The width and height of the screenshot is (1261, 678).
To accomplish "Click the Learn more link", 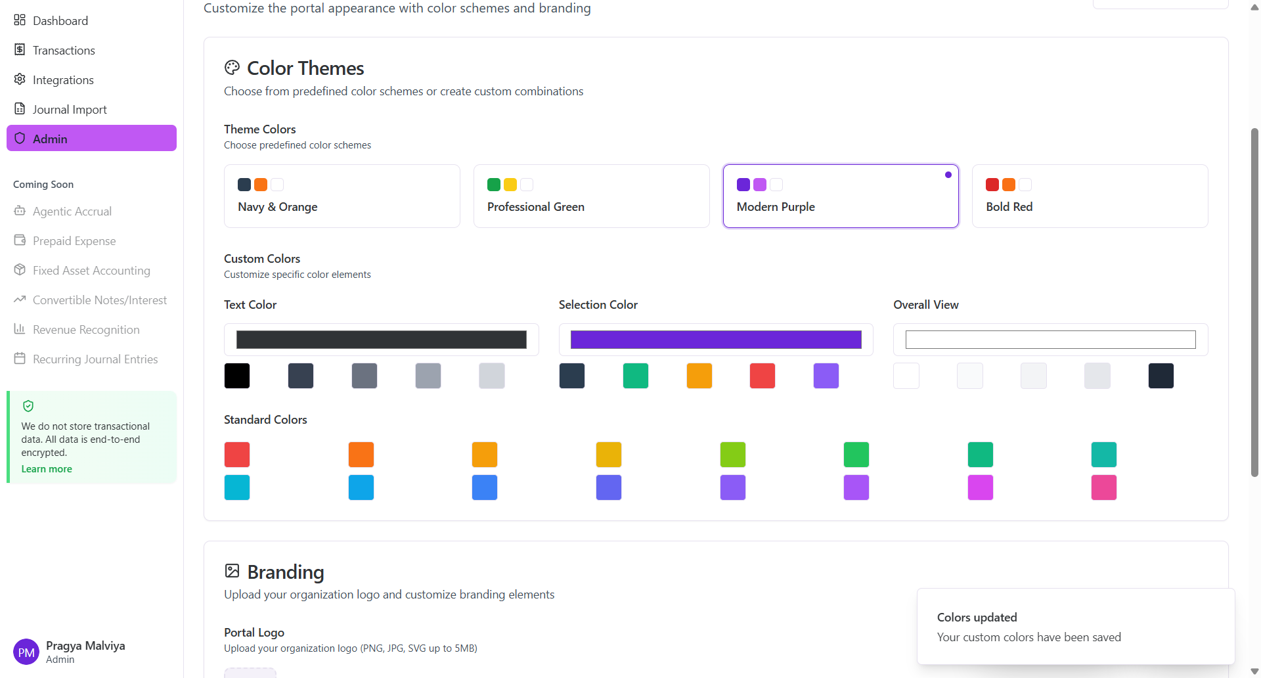I will 47,469.
